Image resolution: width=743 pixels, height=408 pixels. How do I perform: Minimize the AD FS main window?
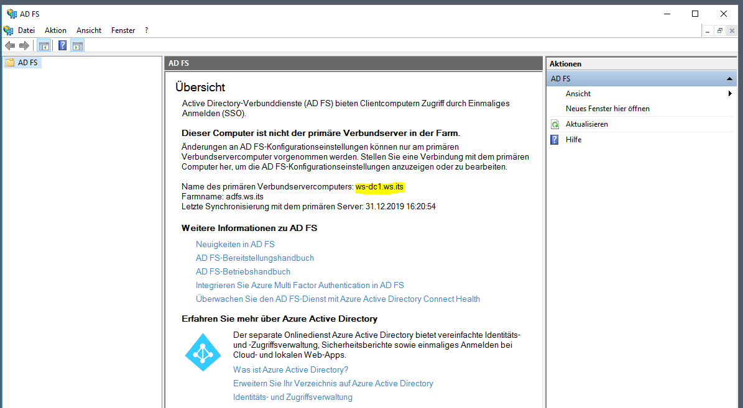click(667, 14)
